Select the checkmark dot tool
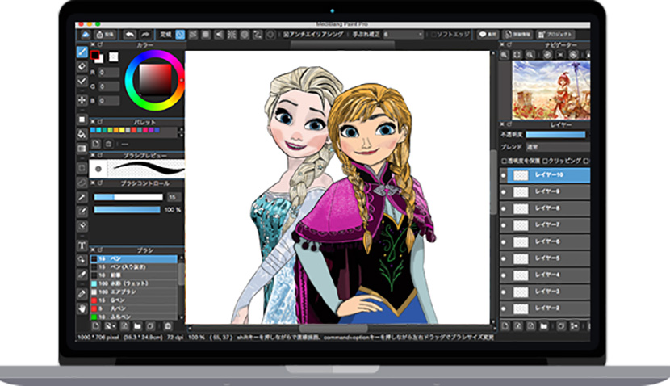 tap(82, 81)
